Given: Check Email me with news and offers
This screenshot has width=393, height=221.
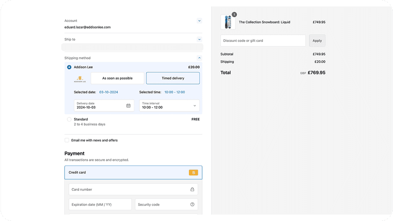Looking at the screenshot, I should click(66, 140).
